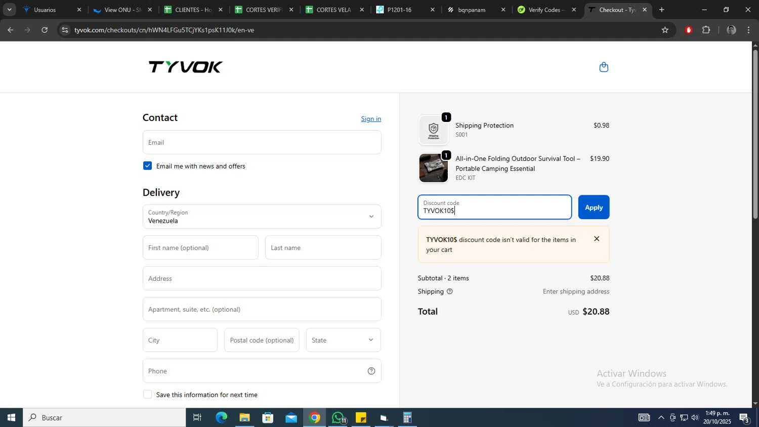Click the Shipping Protection product thumbnail
This screenshot has height=427, width=759.
tap(433, 131)
